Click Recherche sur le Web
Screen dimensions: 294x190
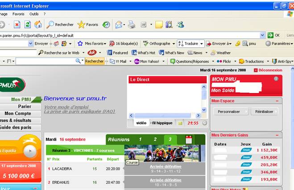pyautogui.click(x=59, y=53)
